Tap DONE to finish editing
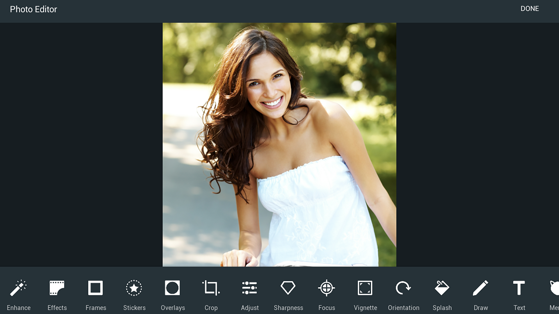559x314 pixels. click(530, 9)
